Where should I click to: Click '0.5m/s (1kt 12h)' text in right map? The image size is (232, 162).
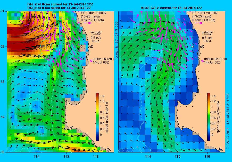pos(204,20)
